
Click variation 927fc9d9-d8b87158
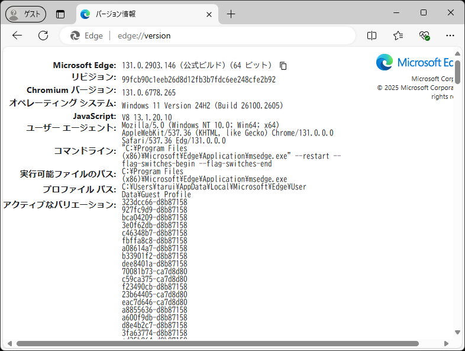(x=154, y=210)
